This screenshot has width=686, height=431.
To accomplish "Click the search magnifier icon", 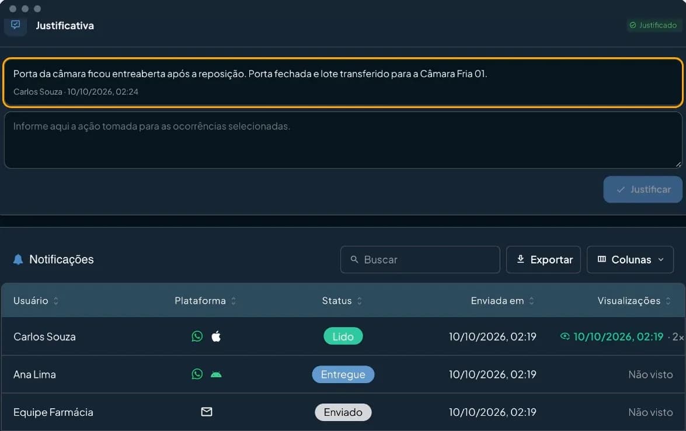I will point(354,259).
